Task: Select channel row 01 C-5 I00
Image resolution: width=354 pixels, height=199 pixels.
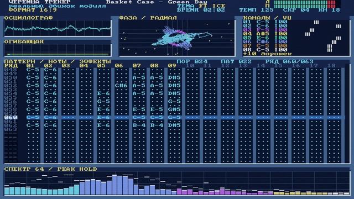Action: [x=265, y=22]
